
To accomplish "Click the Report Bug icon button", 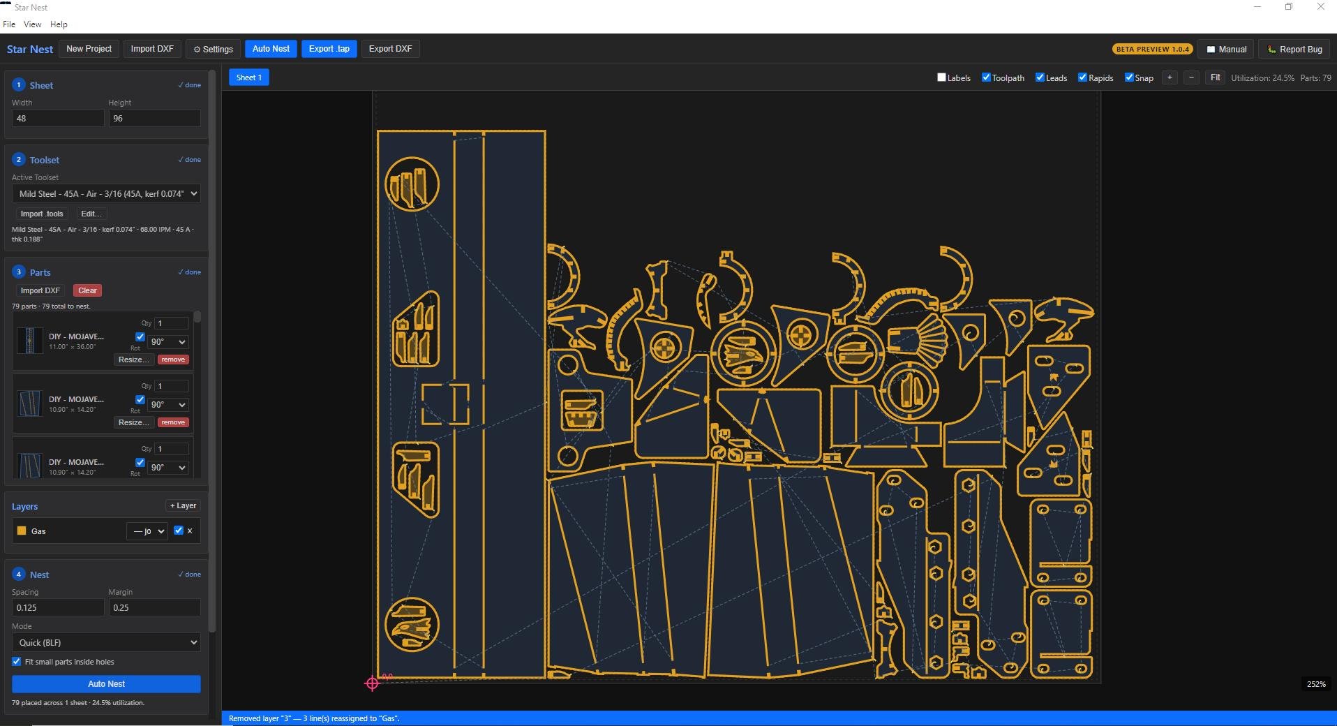I will tap(1294, 50).
